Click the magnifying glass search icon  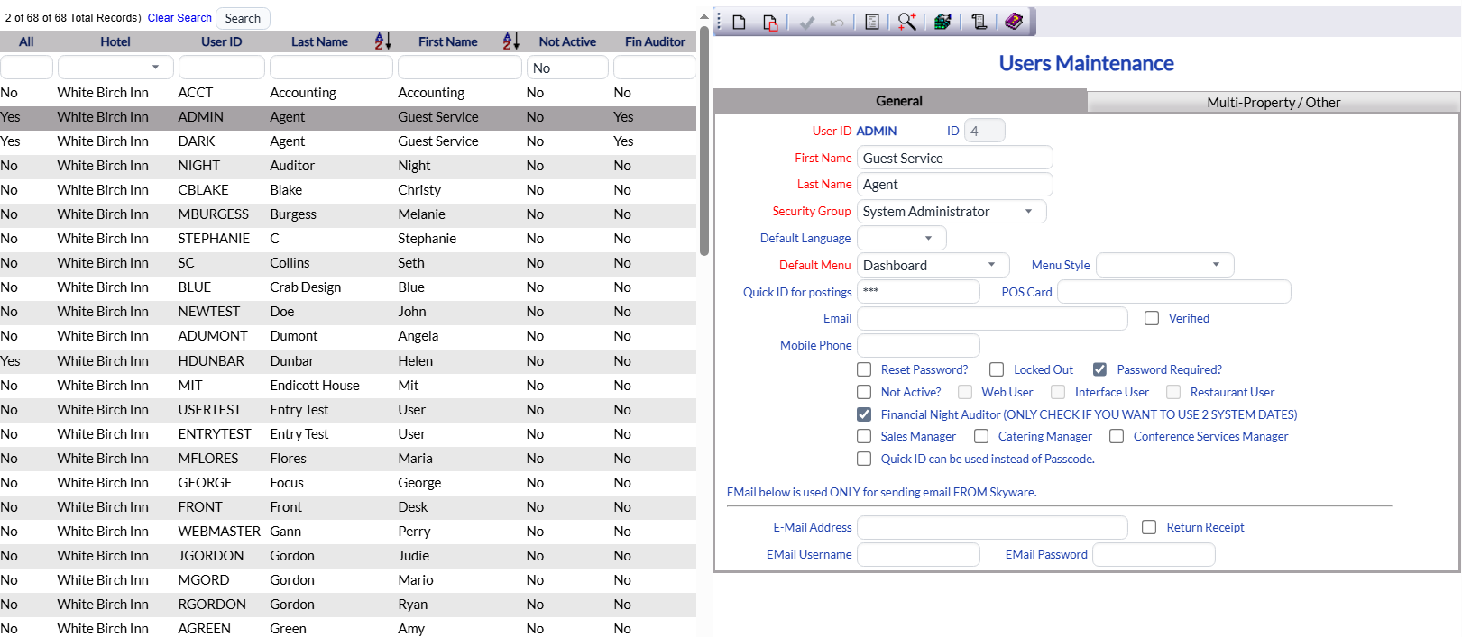click(x=906, y=23)
